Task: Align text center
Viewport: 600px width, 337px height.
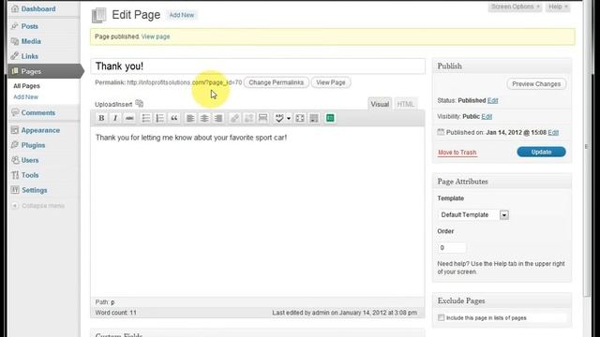Action: [x=204, y=118]
